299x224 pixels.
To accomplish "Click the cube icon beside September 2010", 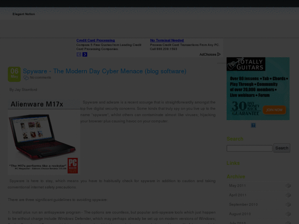I will pyautogui.click(x=288, y=205).
